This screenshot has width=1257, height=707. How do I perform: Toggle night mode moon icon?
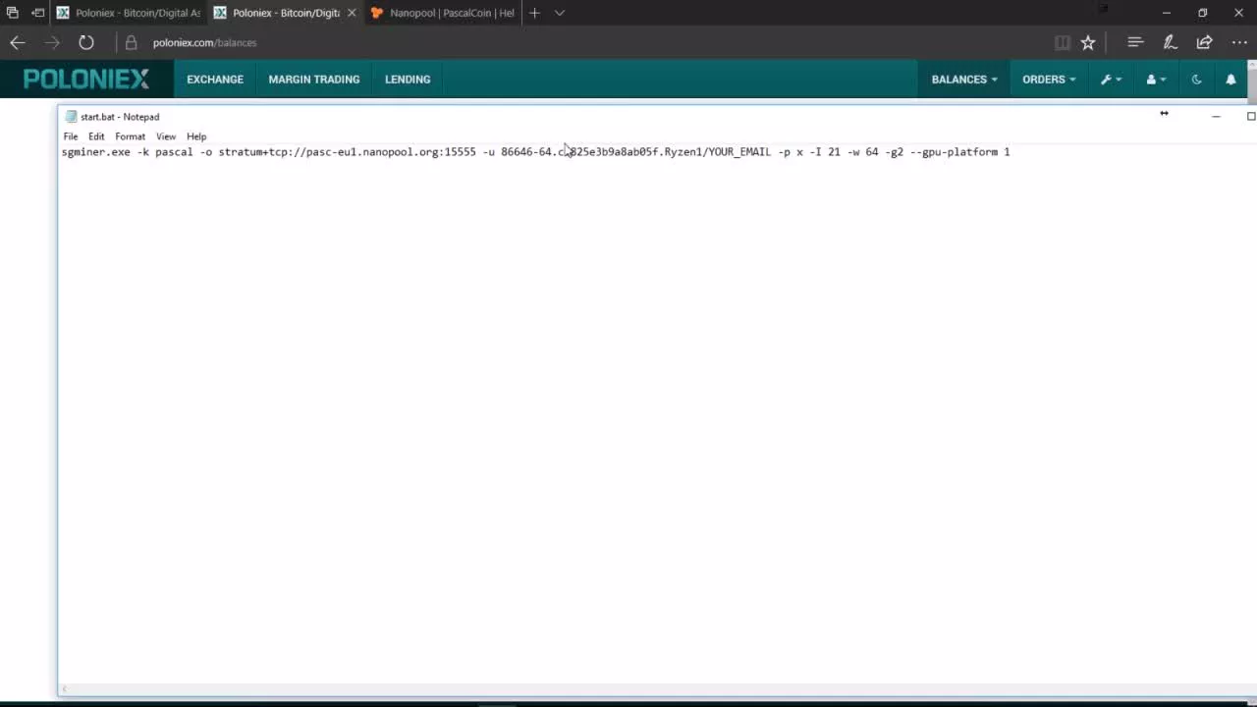click(1196, 80)
